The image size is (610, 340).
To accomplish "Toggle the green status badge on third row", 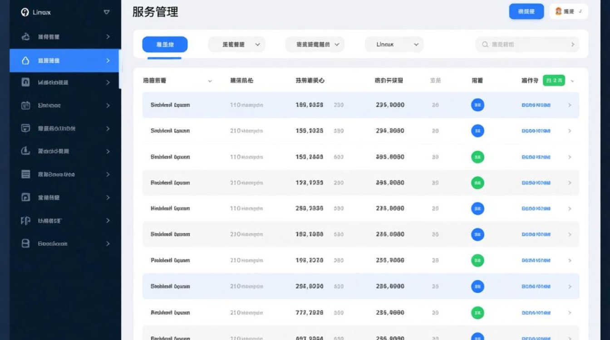I will (x=477, y=156).
